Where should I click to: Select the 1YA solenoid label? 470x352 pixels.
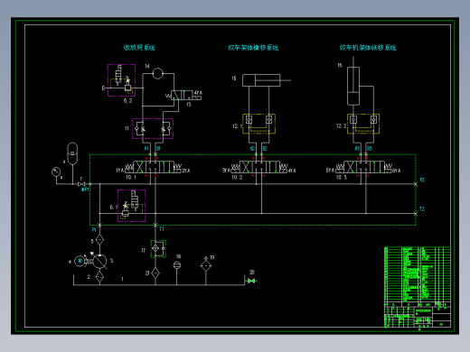click(120, 171)
